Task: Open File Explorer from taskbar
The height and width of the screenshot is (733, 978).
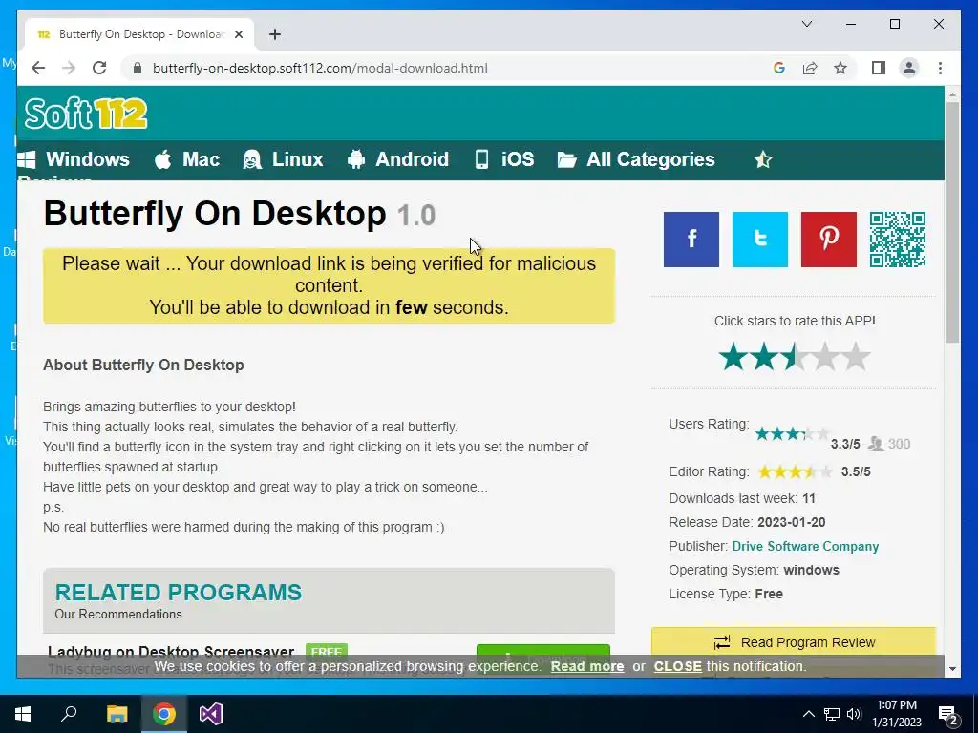Action: tap(117, 714)
